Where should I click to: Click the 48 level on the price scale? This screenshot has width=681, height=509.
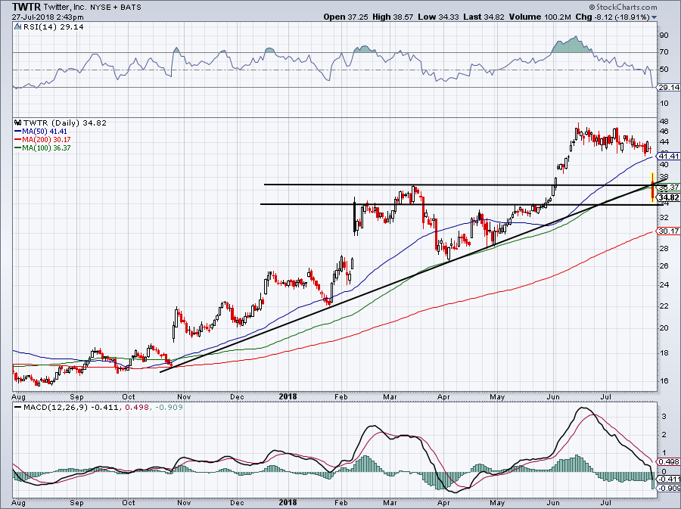(x=664, y=122)
